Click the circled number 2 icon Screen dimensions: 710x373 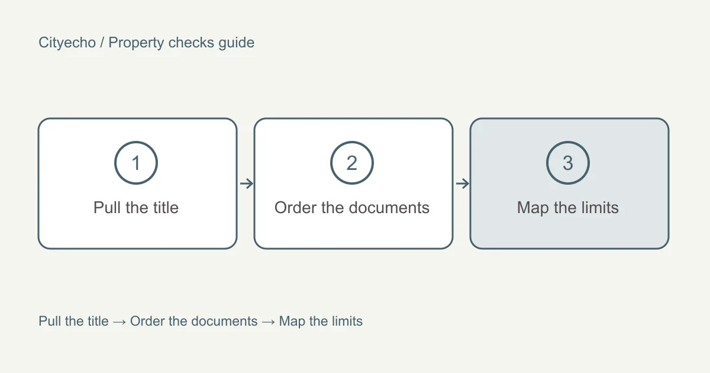[x=352, y=163]
